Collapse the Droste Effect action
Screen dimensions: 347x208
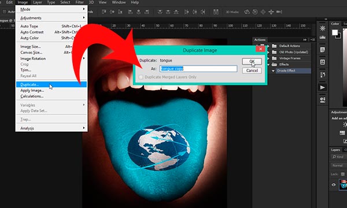click(273, 70)
